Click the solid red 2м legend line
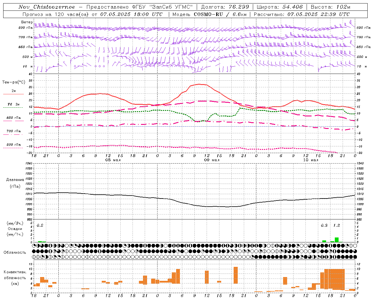This screenshot has width=372, height=298. pos(13,94)
